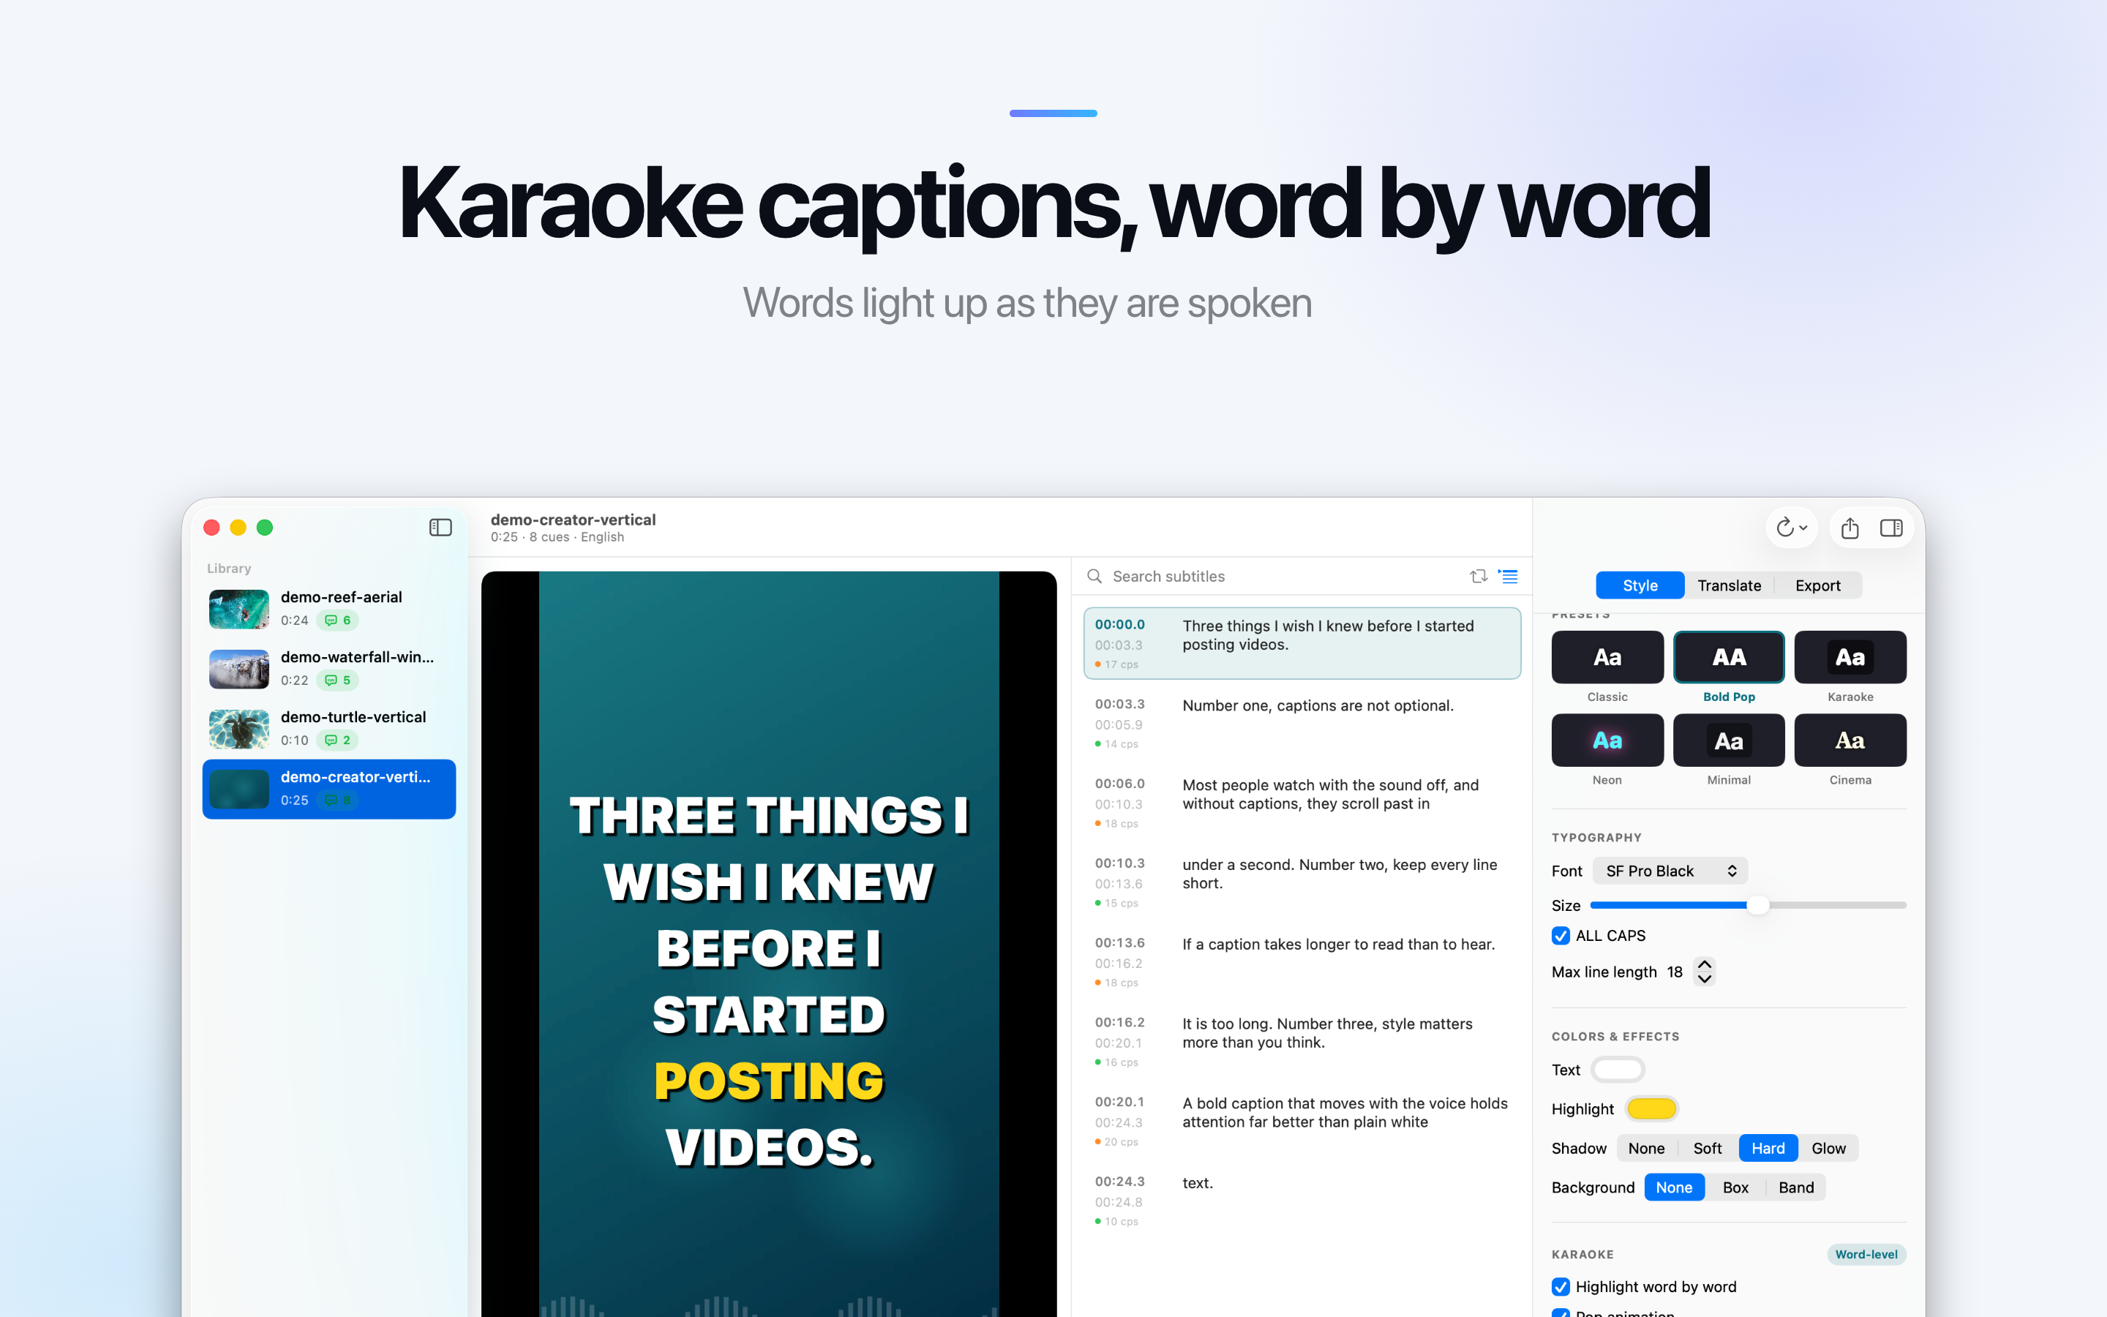Open the Font dropdown SF Pro Black
The image size is (2107, 1317).
point(1670,871)
